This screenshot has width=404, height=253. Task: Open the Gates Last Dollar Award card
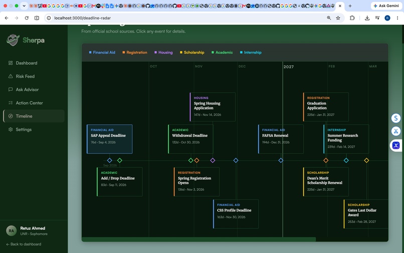(x=366, y=214)
